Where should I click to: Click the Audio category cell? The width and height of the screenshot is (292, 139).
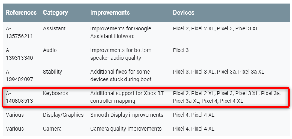point(50,50)
